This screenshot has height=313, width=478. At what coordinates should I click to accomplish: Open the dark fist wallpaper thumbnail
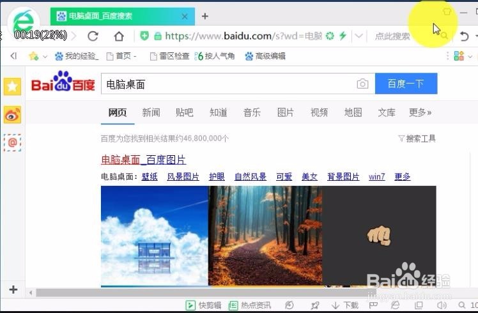coord(379,236)
